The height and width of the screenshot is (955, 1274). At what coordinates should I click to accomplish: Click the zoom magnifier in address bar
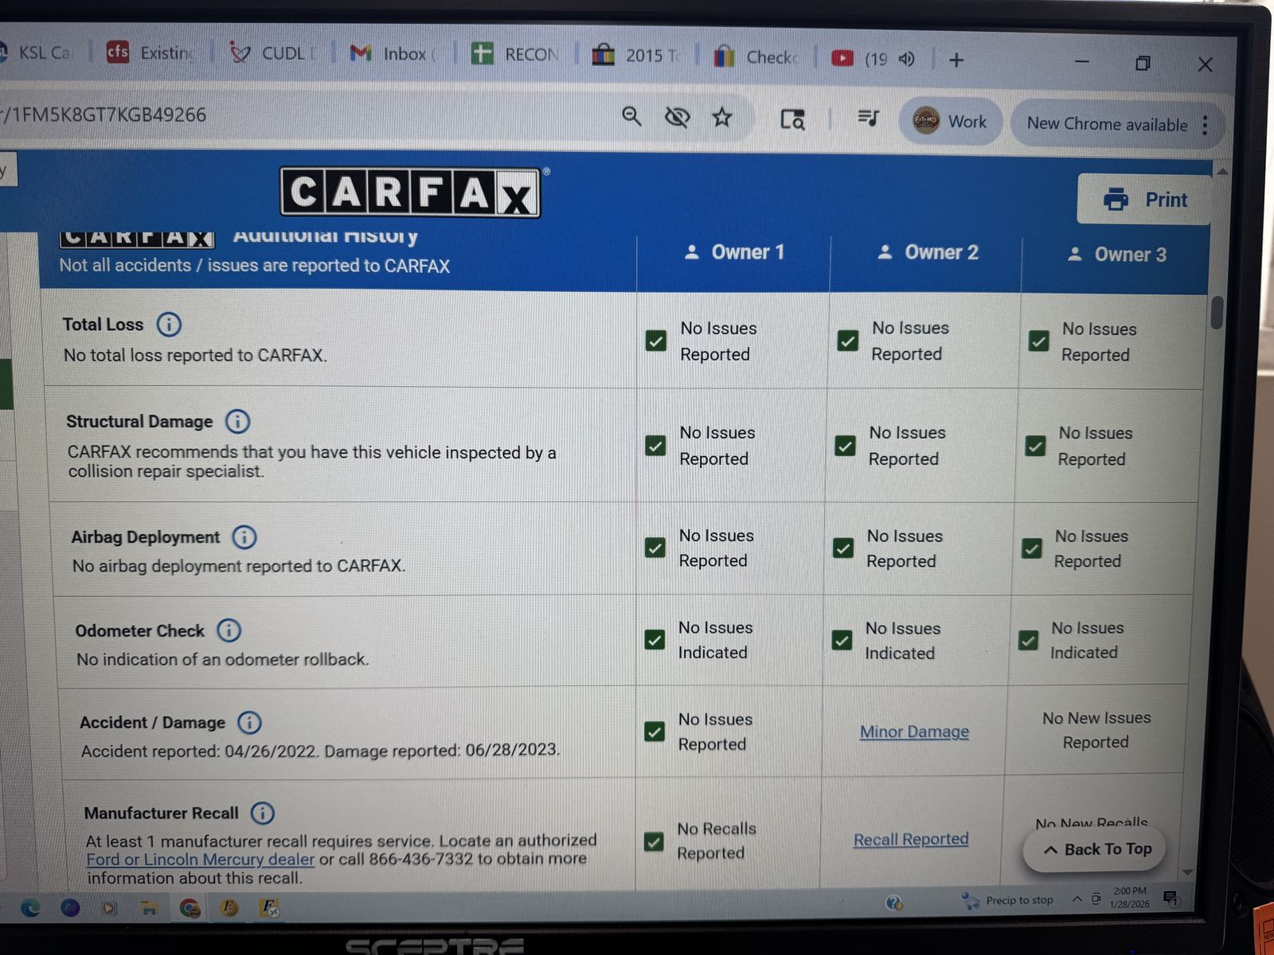631,117
